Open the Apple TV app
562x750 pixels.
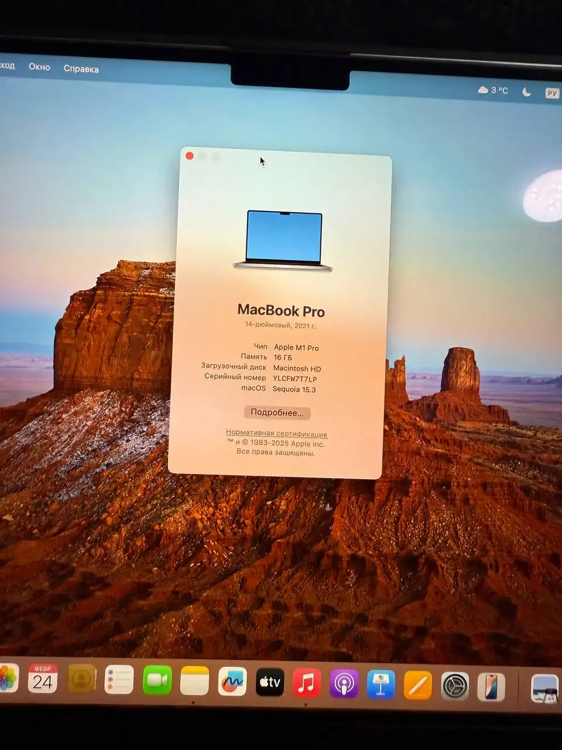pyautogui.click(x=270, y=681)
